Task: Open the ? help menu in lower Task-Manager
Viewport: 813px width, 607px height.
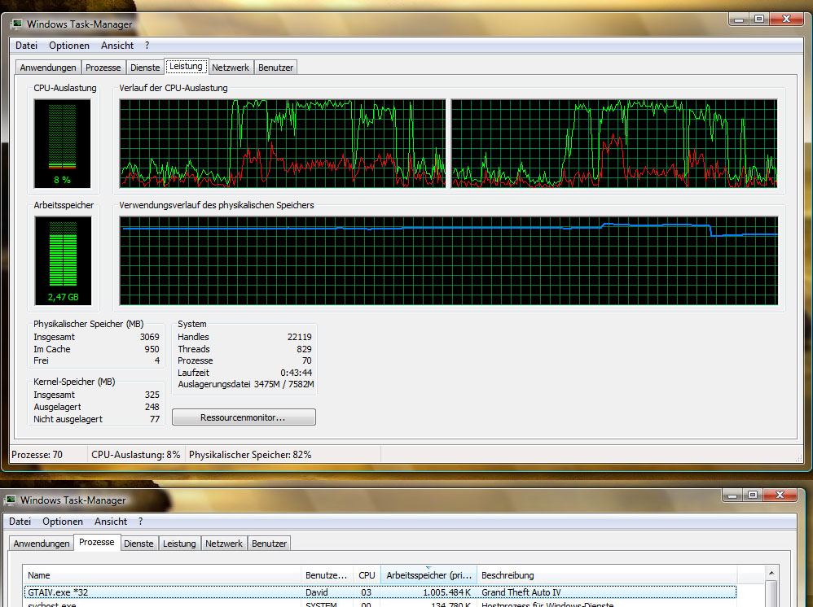Action: pyautogui.click(x=140, y=522)
